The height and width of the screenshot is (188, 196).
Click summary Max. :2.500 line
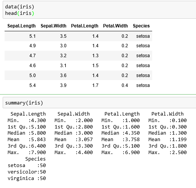tap(167, 153)
